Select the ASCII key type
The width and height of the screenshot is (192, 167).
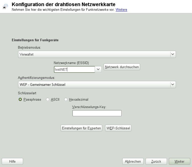tap(53, 99)
